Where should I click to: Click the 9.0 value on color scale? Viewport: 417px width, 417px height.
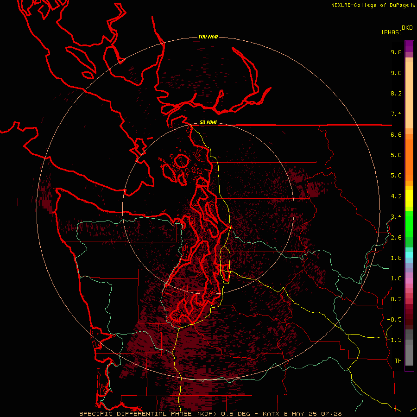tap(396, 73)
